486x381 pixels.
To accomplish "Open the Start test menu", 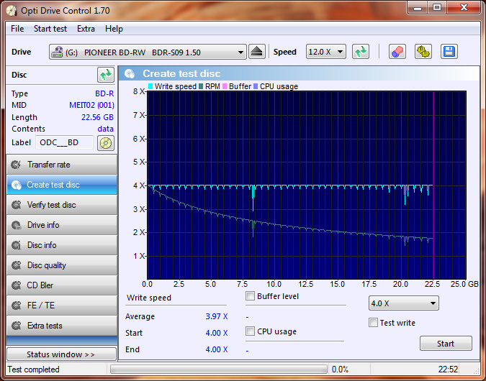I will 50,29.
